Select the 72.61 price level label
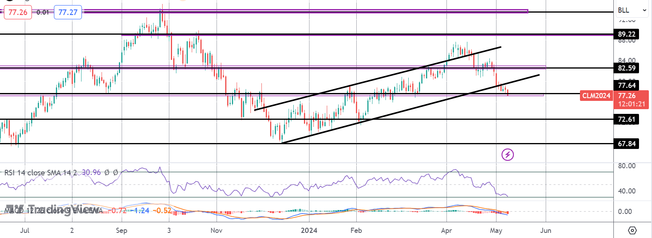 coord(626,119)
